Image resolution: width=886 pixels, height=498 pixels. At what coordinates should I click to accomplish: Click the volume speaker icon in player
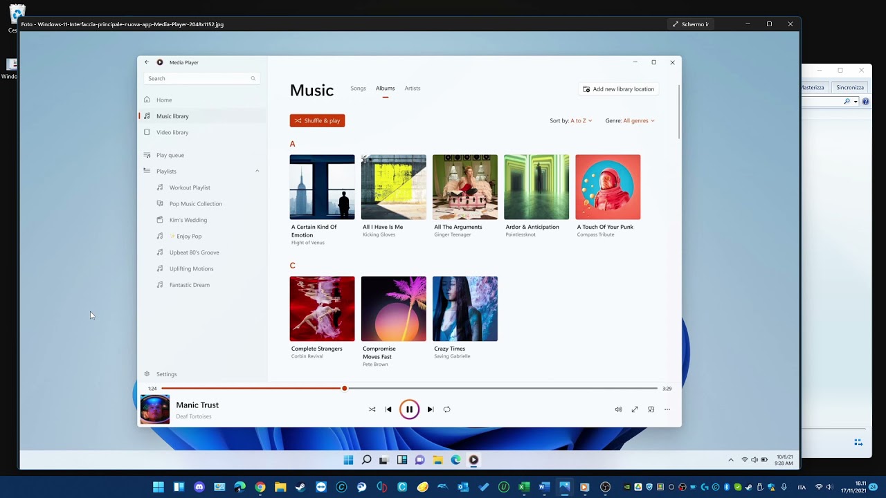[x=618, y=409]
